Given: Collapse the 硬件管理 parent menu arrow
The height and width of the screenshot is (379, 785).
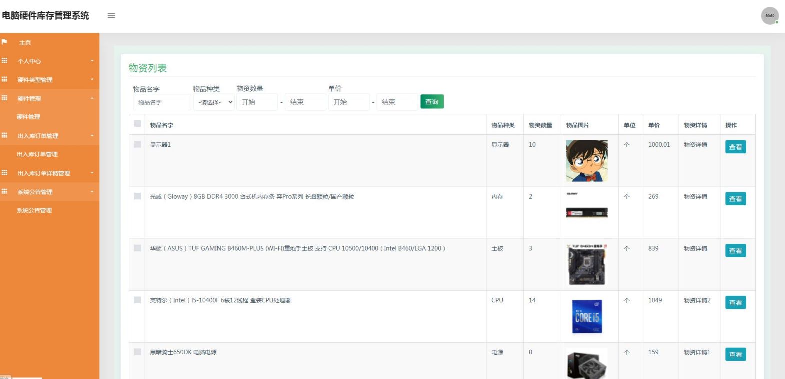Looking at the screenshot, I should 92,98.
